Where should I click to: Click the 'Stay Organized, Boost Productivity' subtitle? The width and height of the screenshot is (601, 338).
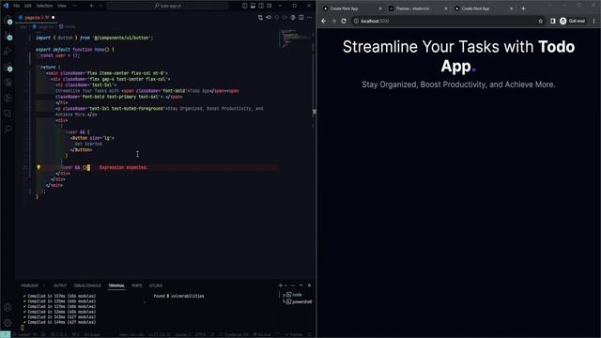click(x=458, y=84)
